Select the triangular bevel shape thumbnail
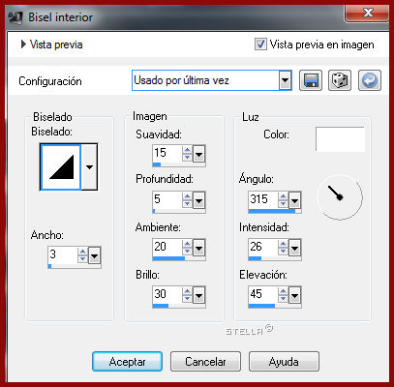 [60, 166]
